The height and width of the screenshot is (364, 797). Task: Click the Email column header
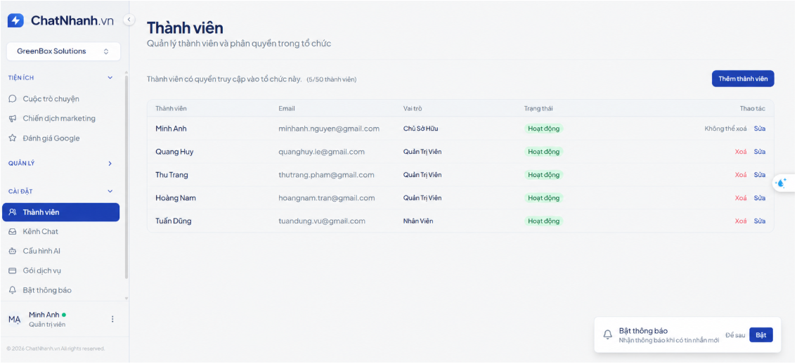pyautogui.click(x=287, y=109)
